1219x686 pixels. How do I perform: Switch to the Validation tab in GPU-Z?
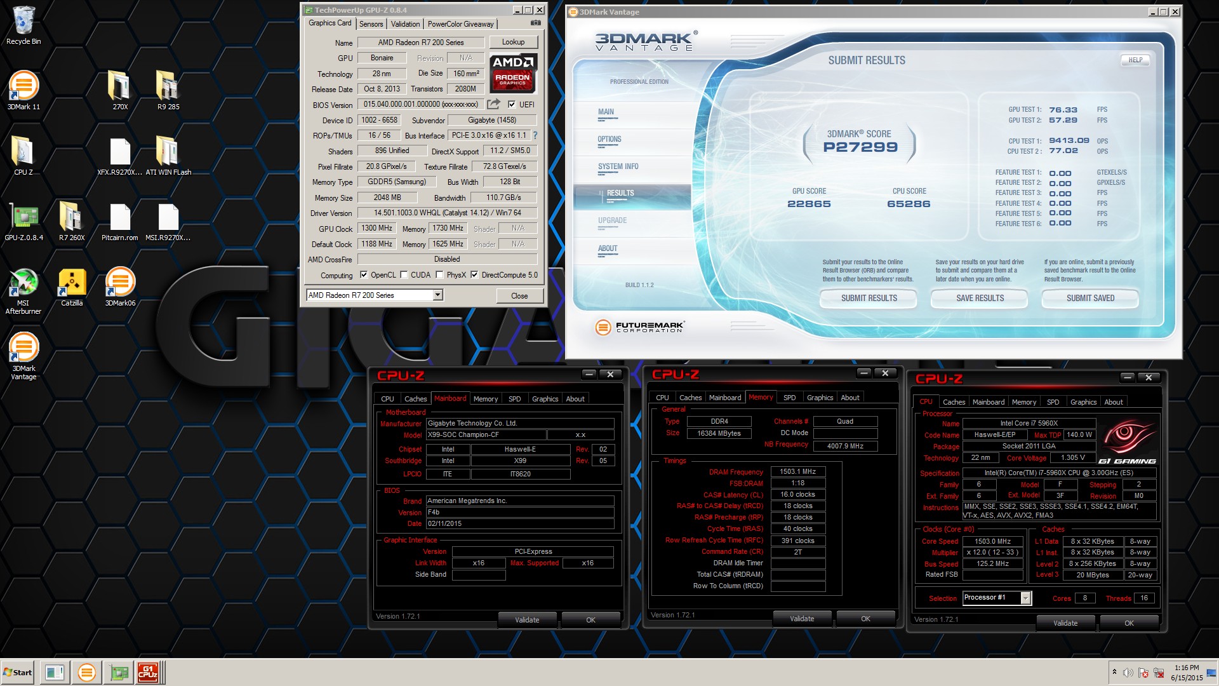coord(405,24)
